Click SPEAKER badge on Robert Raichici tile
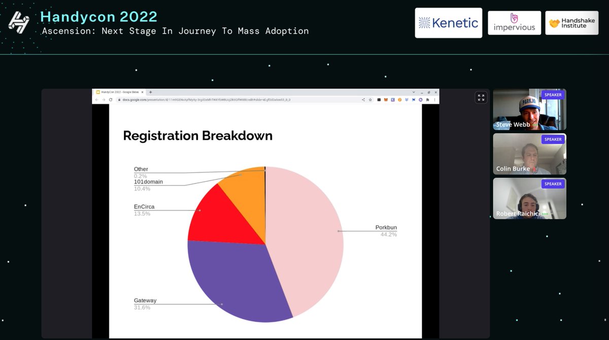Screen dimensions: 609x340 pyautogui.click(x=553, y=184)
